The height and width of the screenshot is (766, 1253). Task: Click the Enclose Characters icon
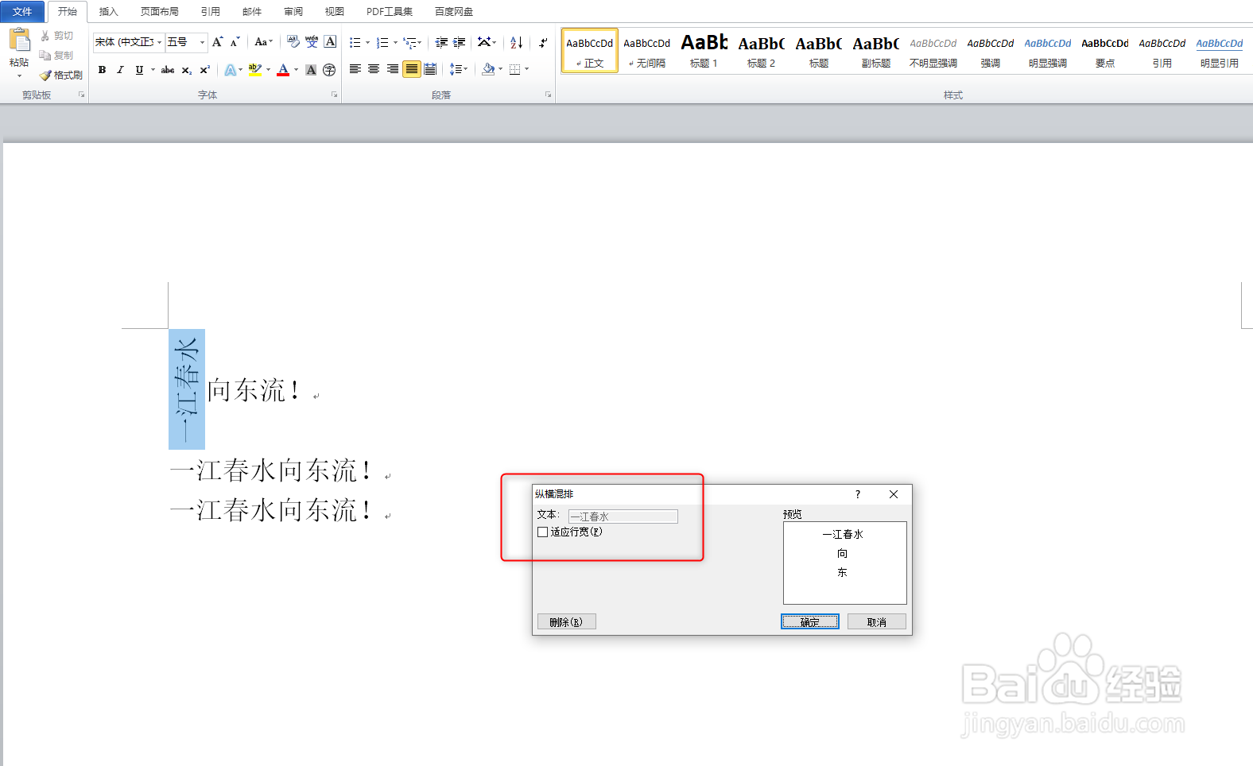(x=329, y=70)
